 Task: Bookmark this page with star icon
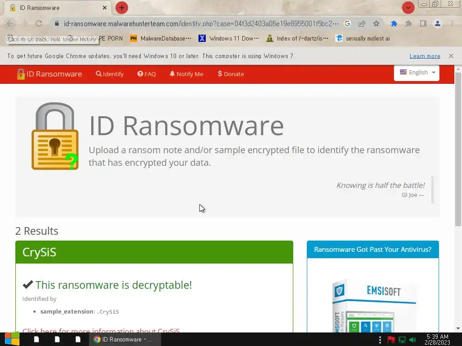click(x=376, y=23)
